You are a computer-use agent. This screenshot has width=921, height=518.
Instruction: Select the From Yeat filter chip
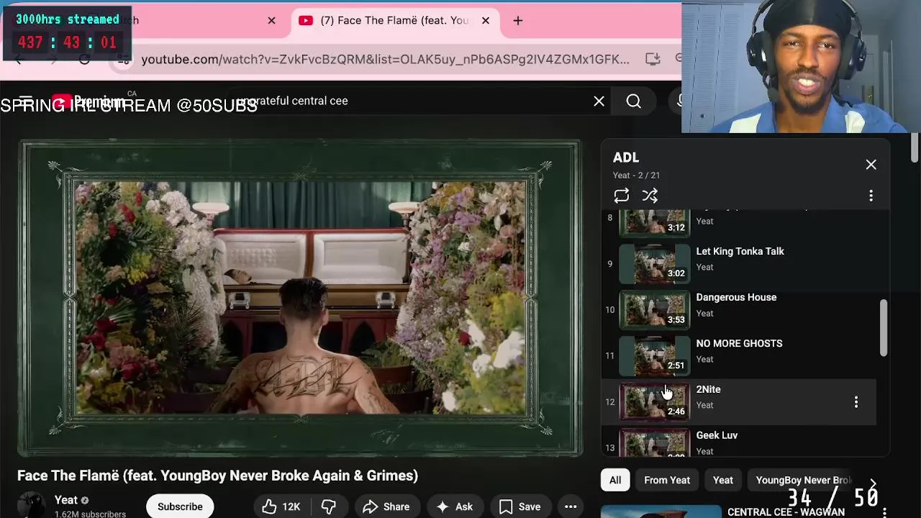point(667,480)
